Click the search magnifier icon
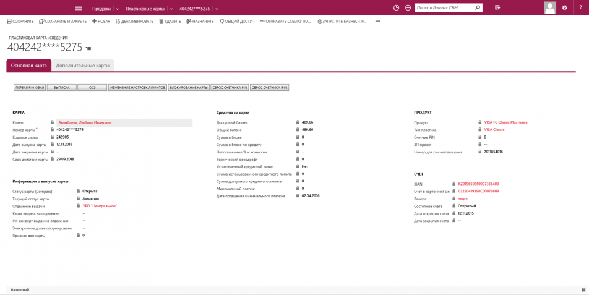Viewport: 589px width, 295px height. [478, 8]
